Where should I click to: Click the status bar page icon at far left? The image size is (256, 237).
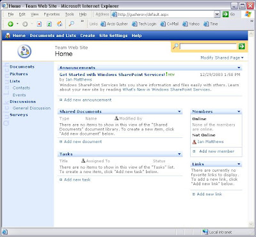point(5,232)
